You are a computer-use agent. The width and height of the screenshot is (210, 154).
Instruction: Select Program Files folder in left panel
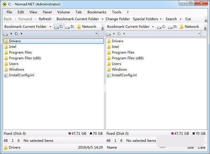[18, 52]
